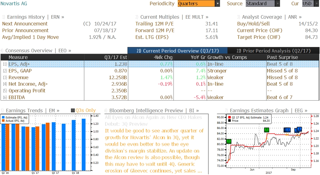
Task: Click the Est. LTG (EPS) value 5.61%
Action: (x=212, y=37)
